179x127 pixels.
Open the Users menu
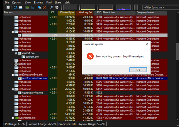(58, 2)
